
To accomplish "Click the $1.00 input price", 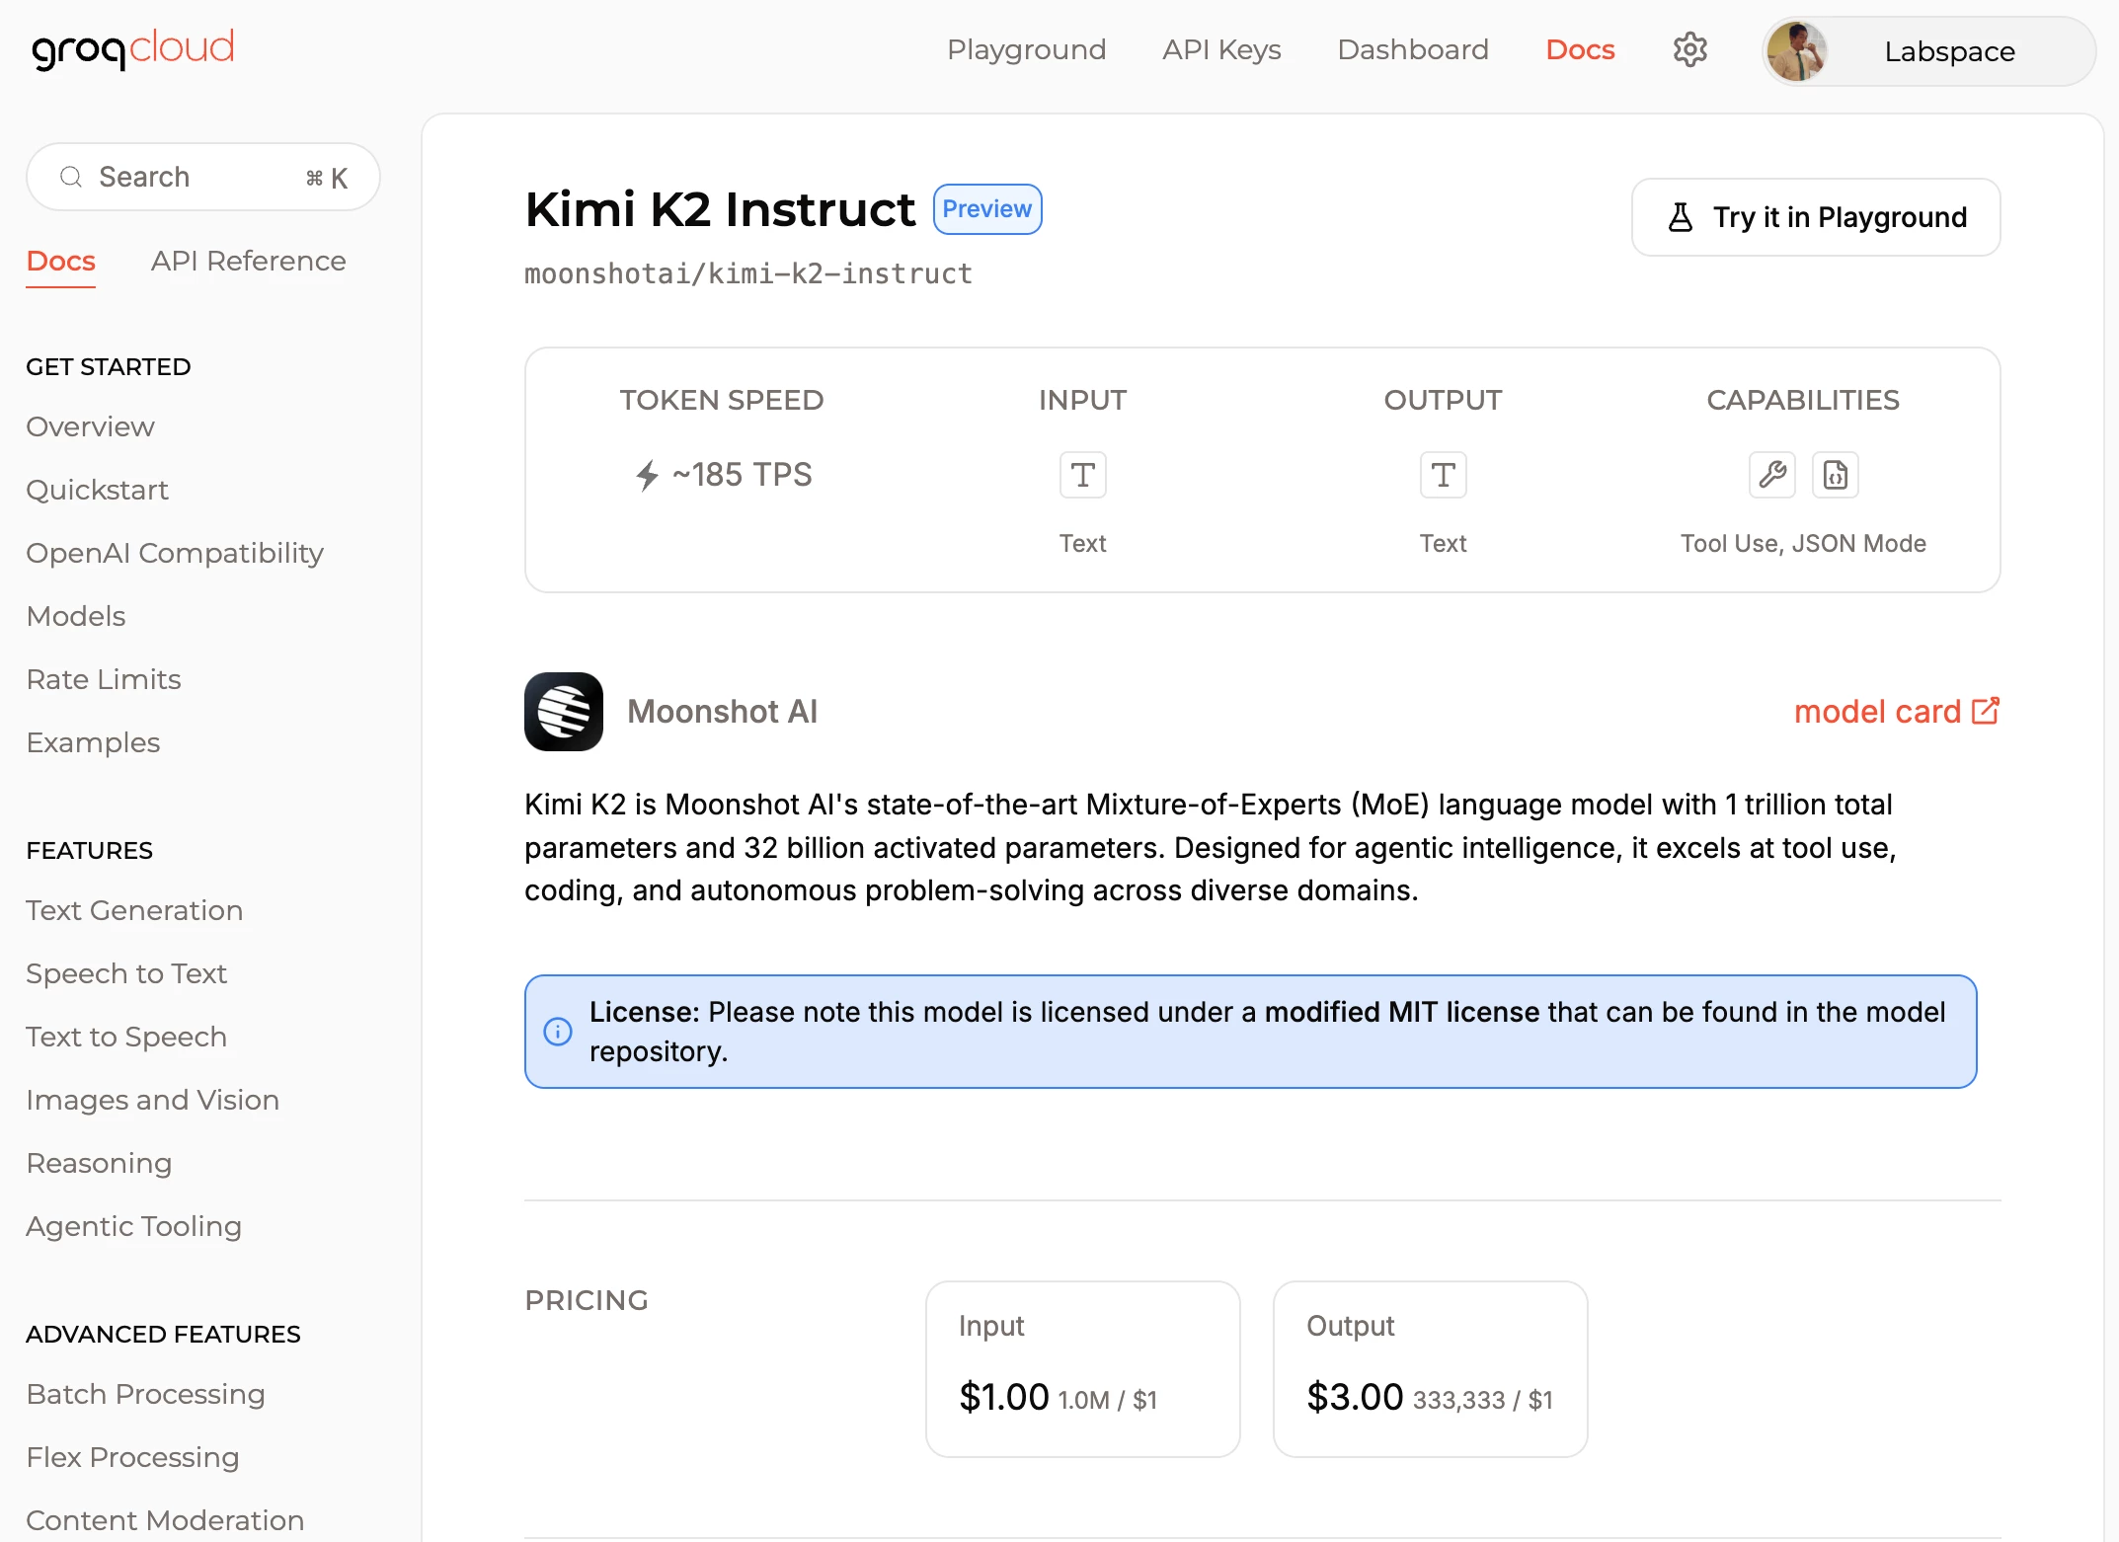I will [1004, 1397].
